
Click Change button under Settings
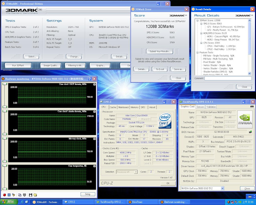[75, 57]
